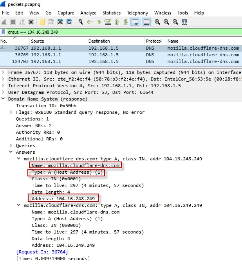Expand the Queries section
Screen dimensions: 242x273
(11, 145)
